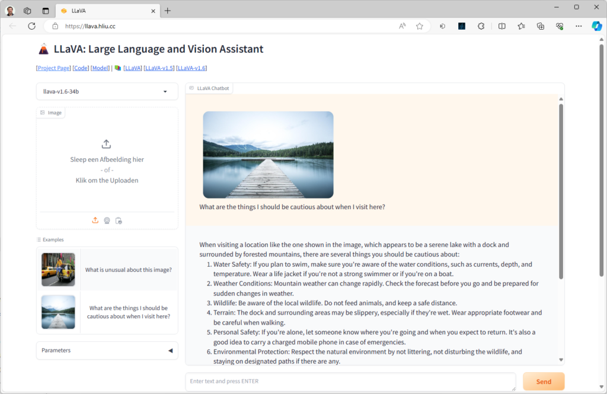Expand the Parameters section
607x394 pixels.
coord(107,350)
